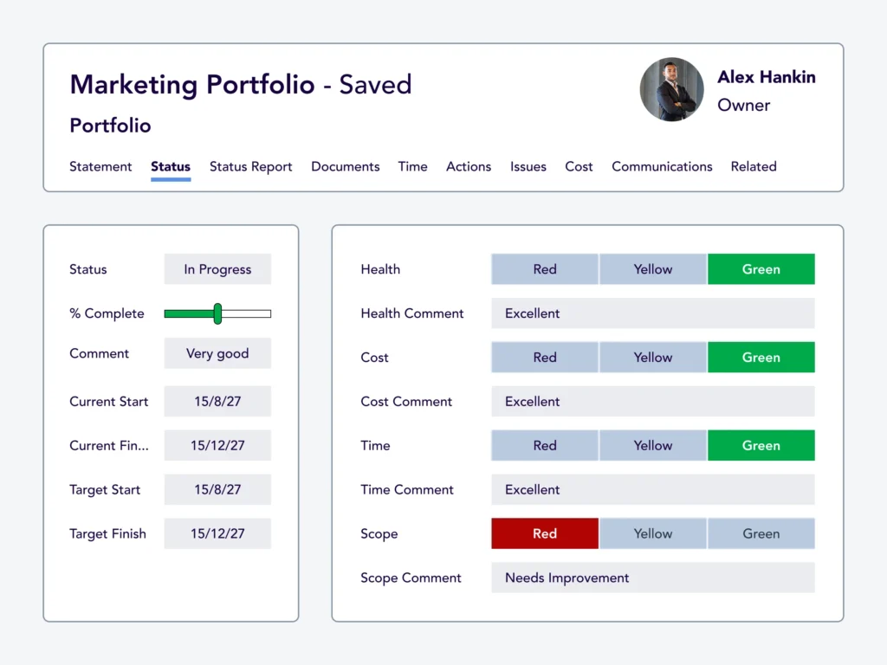Switch to the Statement tab

[100, 166]
